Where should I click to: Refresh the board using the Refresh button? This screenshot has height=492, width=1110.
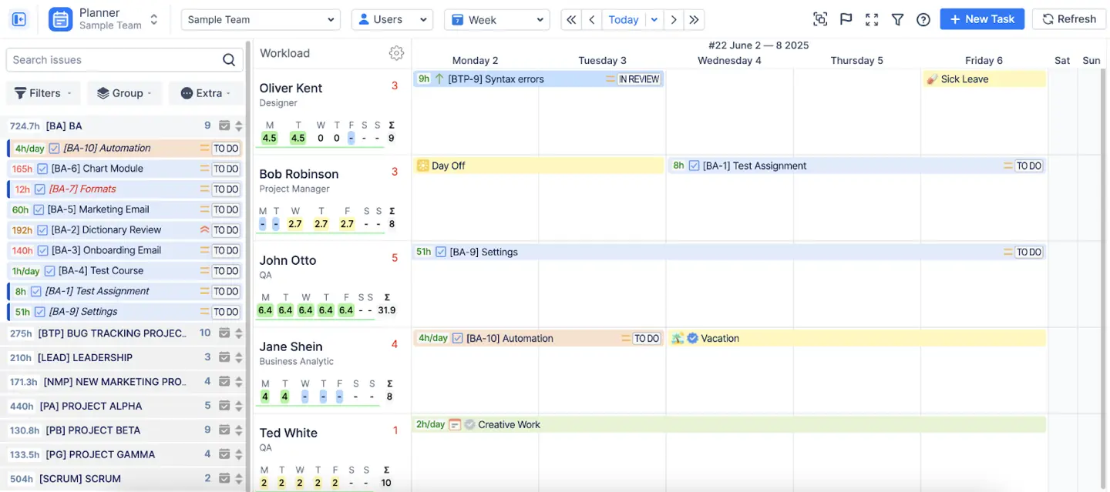click(1069, 18)
